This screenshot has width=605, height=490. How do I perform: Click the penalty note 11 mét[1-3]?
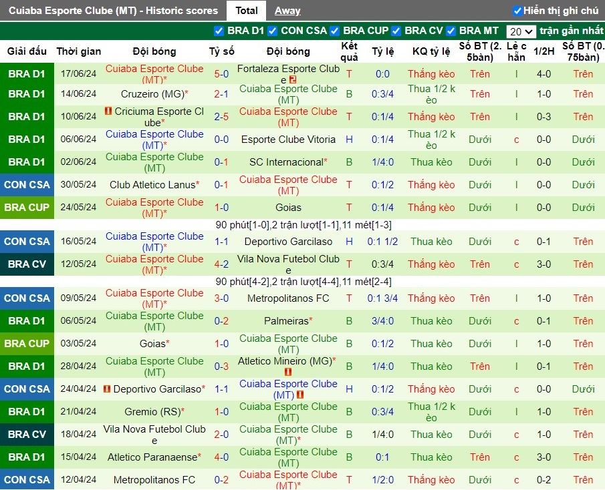[x=366, y=225]
